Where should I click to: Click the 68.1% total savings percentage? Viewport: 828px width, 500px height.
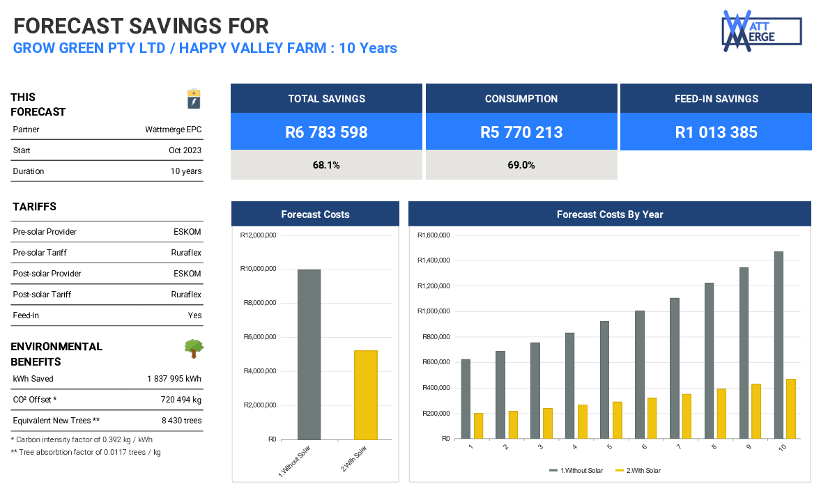[x=326, y=166]
